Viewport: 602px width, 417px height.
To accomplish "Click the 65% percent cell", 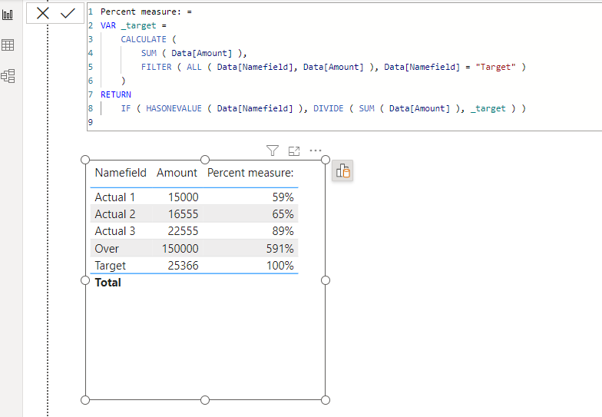I will point(283,213).
